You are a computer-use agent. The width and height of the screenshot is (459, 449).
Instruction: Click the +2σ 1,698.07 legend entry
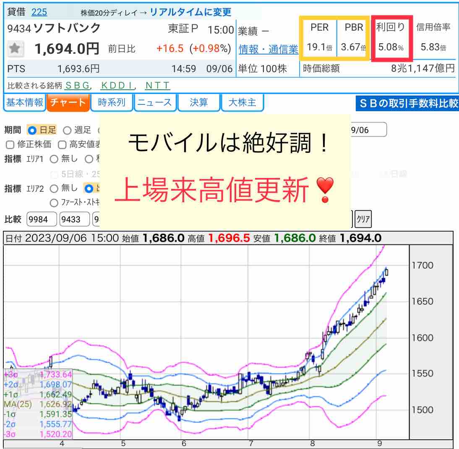point(38,384)
